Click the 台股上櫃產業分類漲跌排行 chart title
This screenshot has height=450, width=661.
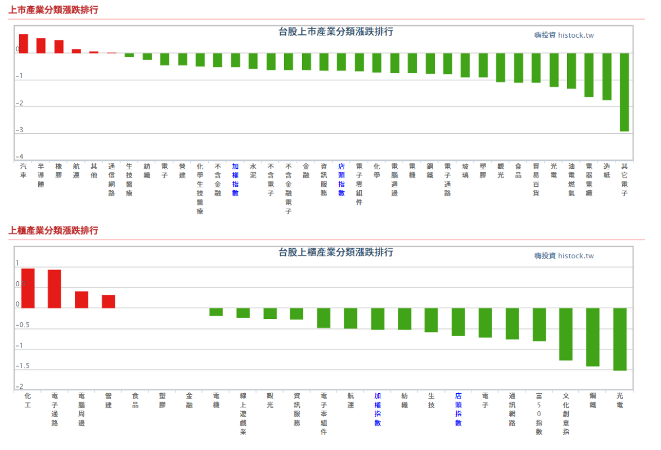(x=336, y=252)
